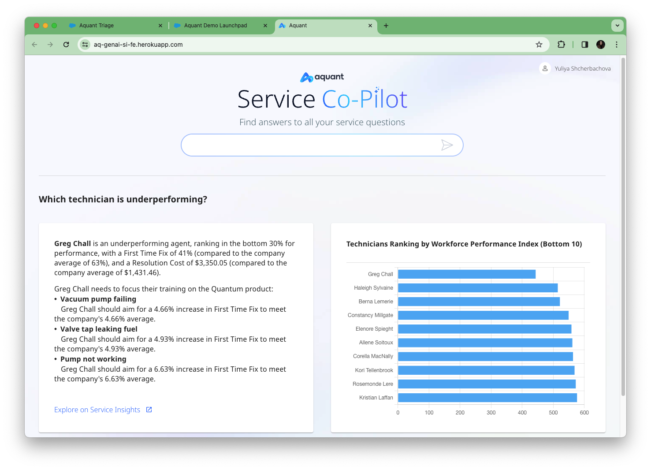Click the Greg Chall bar in chart
Viewport: 651px width, 470px height.
(466, 274)
